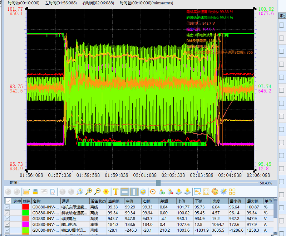Click the time slider thumb handle
The height and width of the screenshot is (236, 286).
tap(158, 183)
